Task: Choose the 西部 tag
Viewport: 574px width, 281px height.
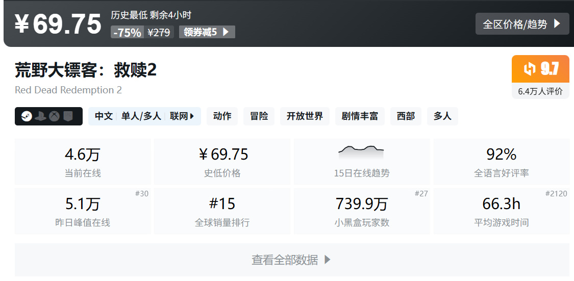Action: click(406, 116)
